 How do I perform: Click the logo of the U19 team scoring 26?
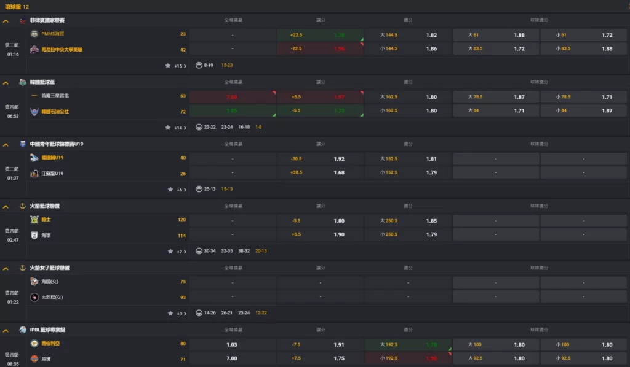coord(34,174)
